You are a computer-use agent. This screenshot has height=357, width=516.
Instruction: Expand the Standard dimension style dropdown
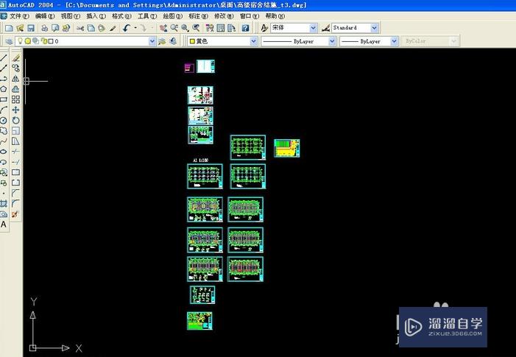374,28
